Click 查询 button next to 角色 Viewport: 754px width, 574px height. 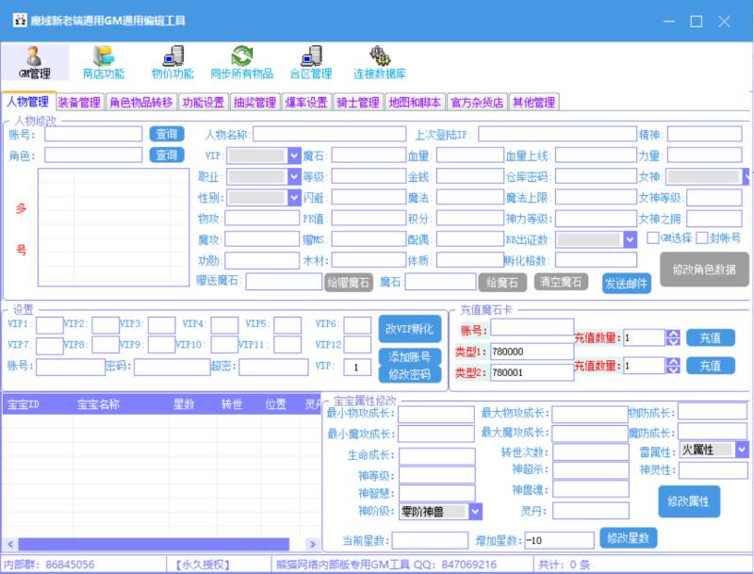[x=167, y=156]
